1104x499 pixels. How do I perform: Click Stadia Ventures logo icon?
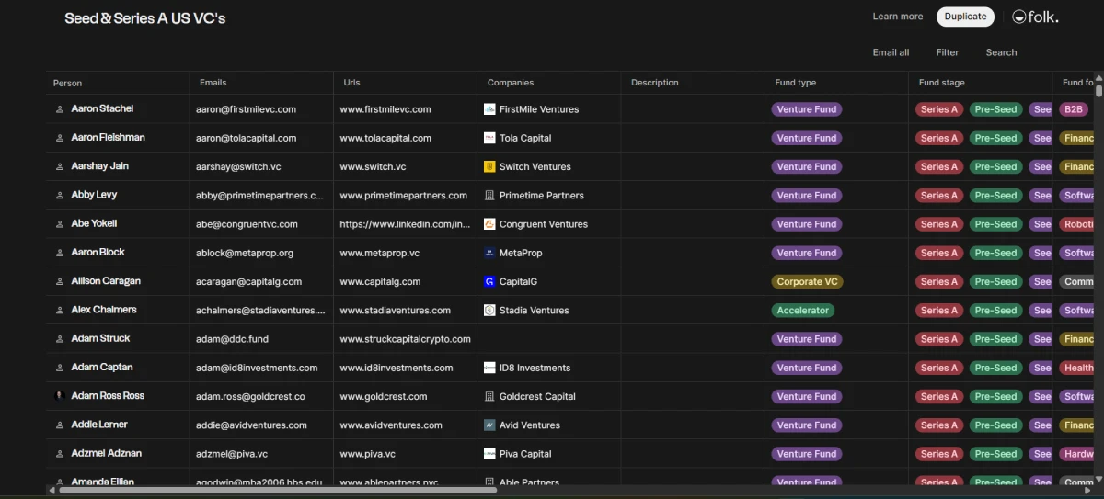(x=489, y=311)
